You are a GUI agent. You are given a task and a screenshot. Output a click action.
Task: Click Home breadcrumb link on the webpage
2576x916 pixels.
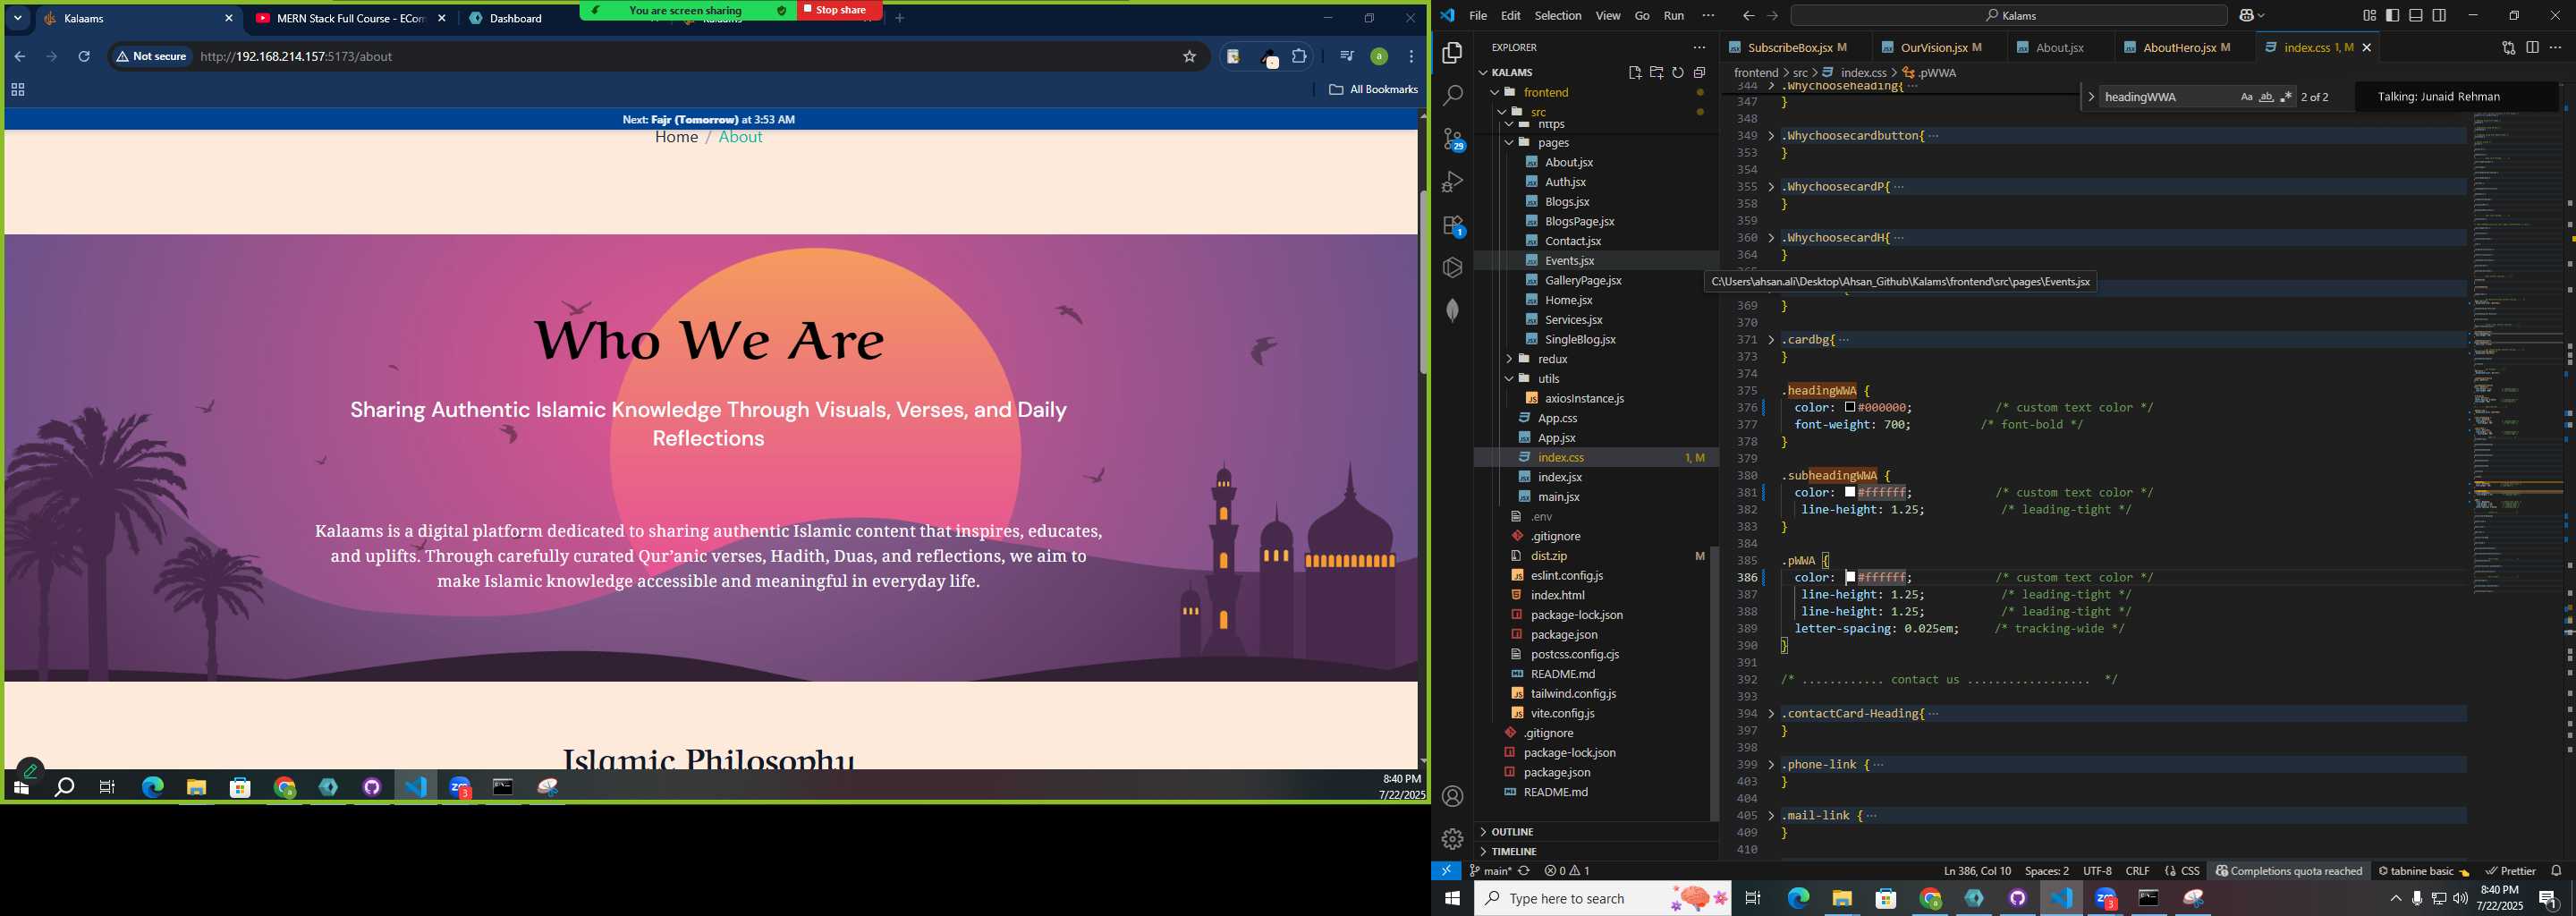(x=676, y=137)
